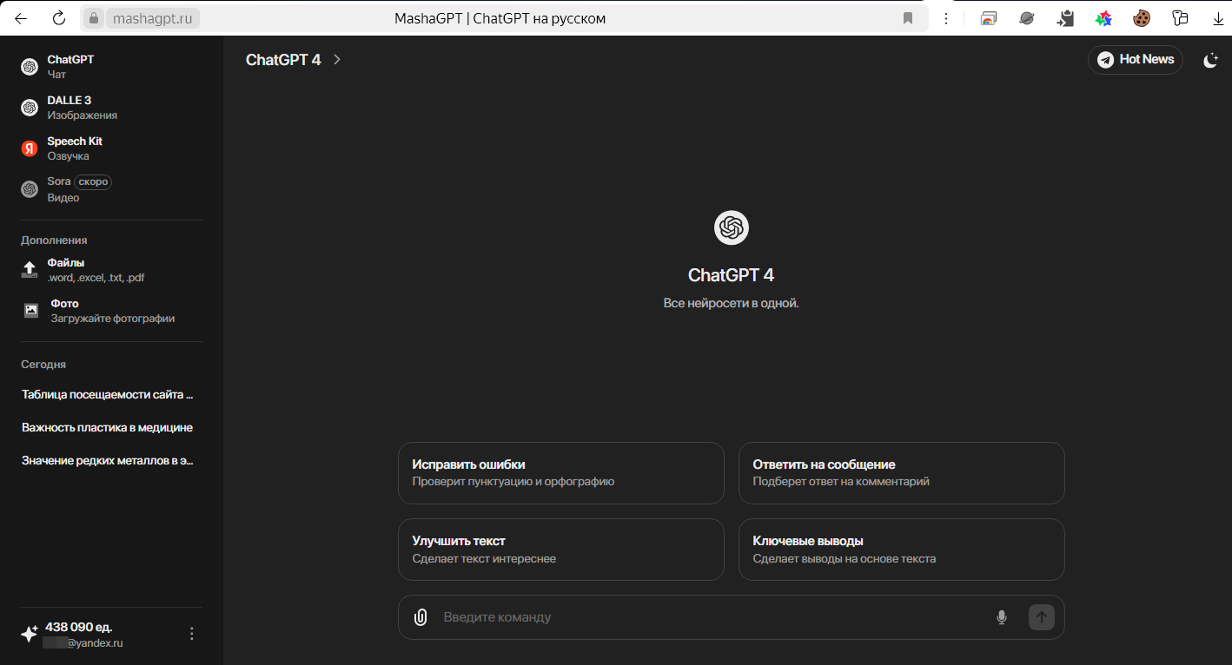Viewport: 1232px width, 665px height.
Task: Open the browser three-dot page menu
Action: 946,18
